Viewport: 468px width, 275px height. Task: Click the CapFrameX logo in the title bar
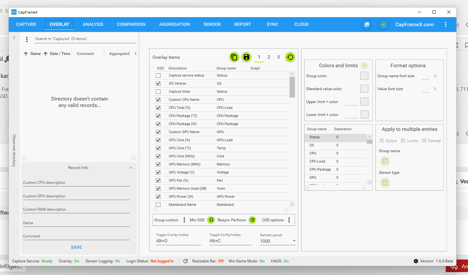[14, 12]
